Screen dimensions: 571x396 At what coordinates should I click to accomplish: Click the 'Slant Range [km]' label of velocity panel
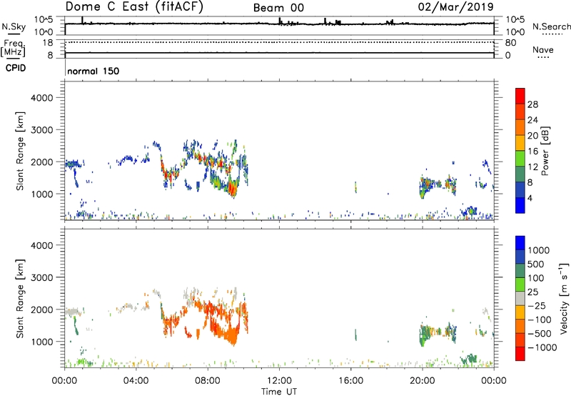pos(20,299)
